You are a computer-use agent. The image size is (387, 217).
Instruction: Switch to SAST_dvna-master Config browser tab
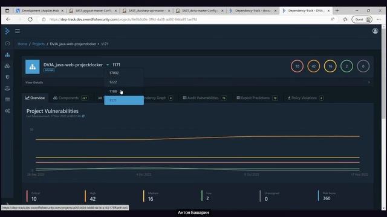tap(200, 11)
